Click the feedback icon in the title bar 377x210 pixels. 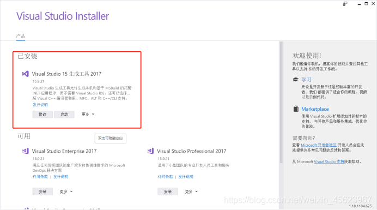345,4
